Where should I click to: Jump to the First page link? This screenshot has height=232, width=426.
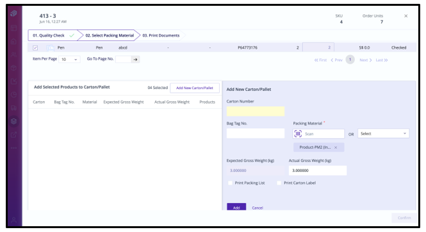320,60
